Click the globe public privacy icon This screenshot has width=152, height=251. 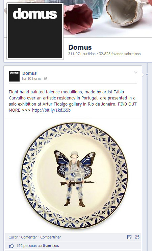(46, 78)
